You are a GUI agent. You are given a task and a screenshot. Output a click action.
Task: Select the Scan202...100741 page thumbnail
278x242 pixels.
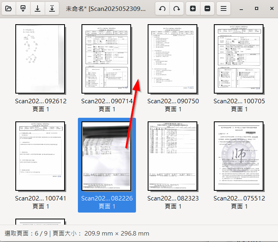40,156
